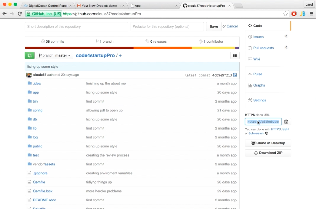Bookmark page with the star icon
This screenshot has width=316, height=209.
click(285, 14)
